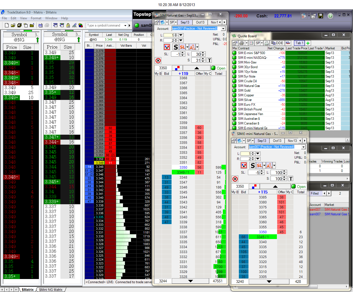This screenshot has width=353, height=292.
Task: Click the red-blue squares recenter icon in Natural Gas ladder
Action: [177, 68]
